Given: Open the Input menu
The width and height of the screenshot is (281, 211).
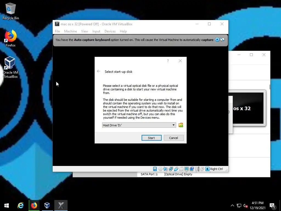Looking at the screenshot, I should (96, 31).
